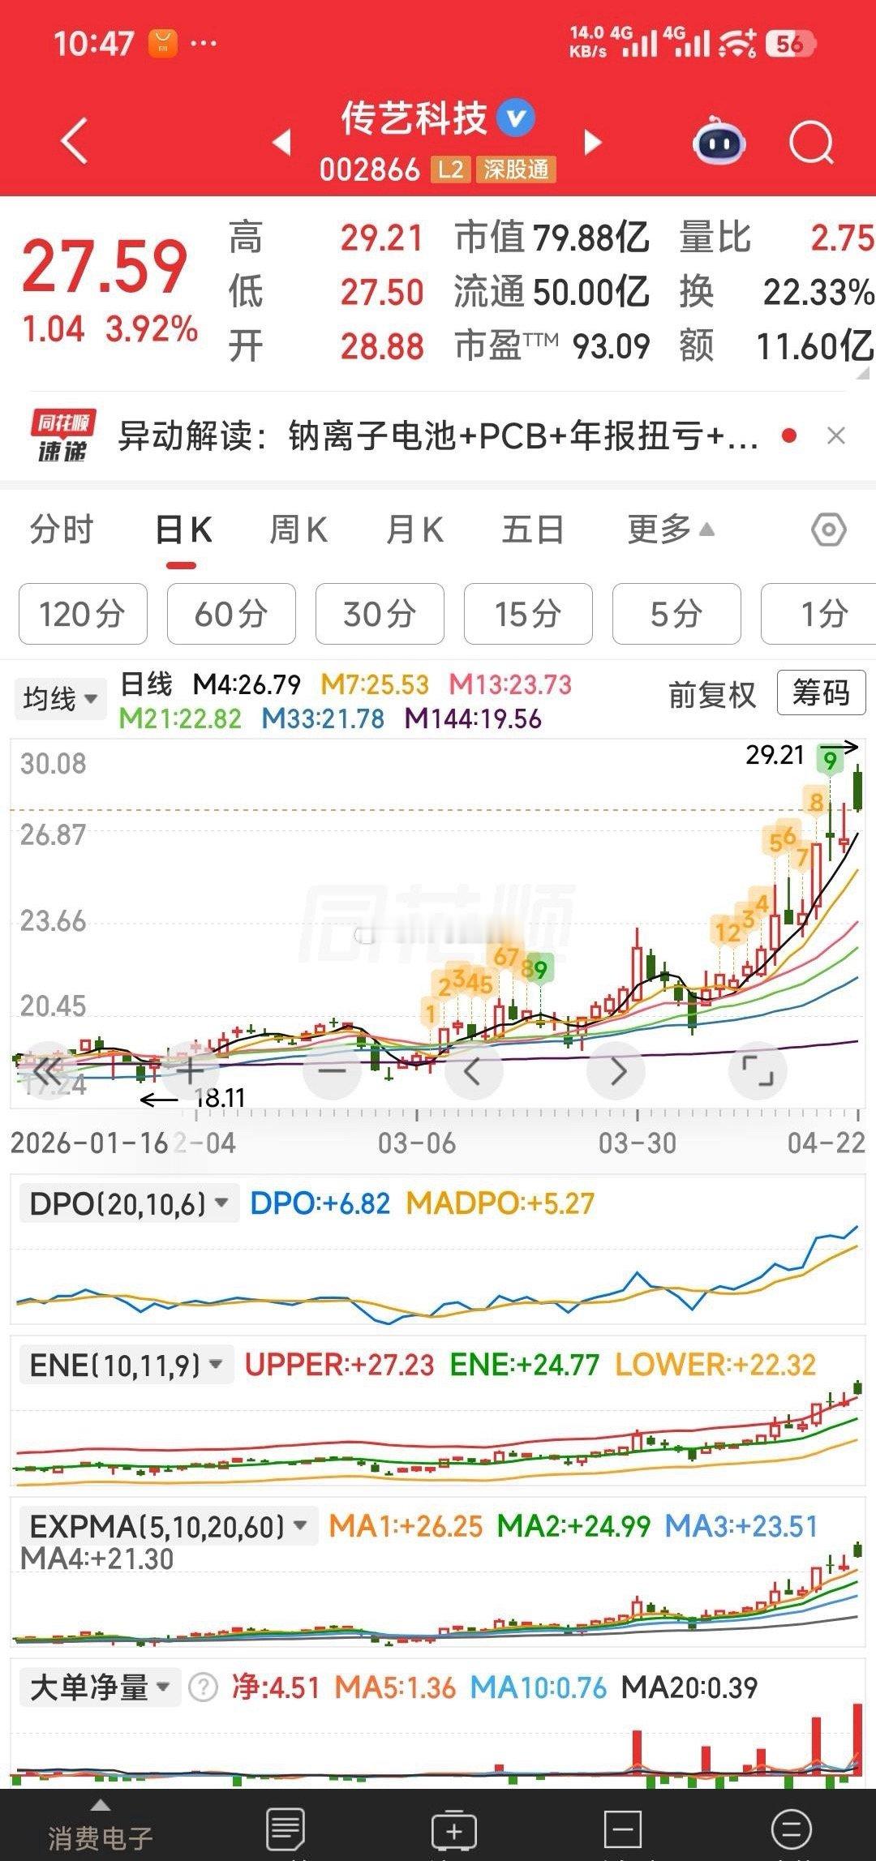876x1861 pixels.
Task: Tap the L2 level badge
Action: click(x=450, y=169)
